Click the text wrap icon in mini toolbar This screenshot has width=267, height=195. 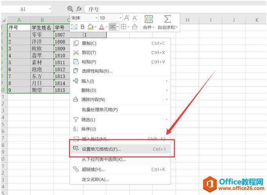74,27
